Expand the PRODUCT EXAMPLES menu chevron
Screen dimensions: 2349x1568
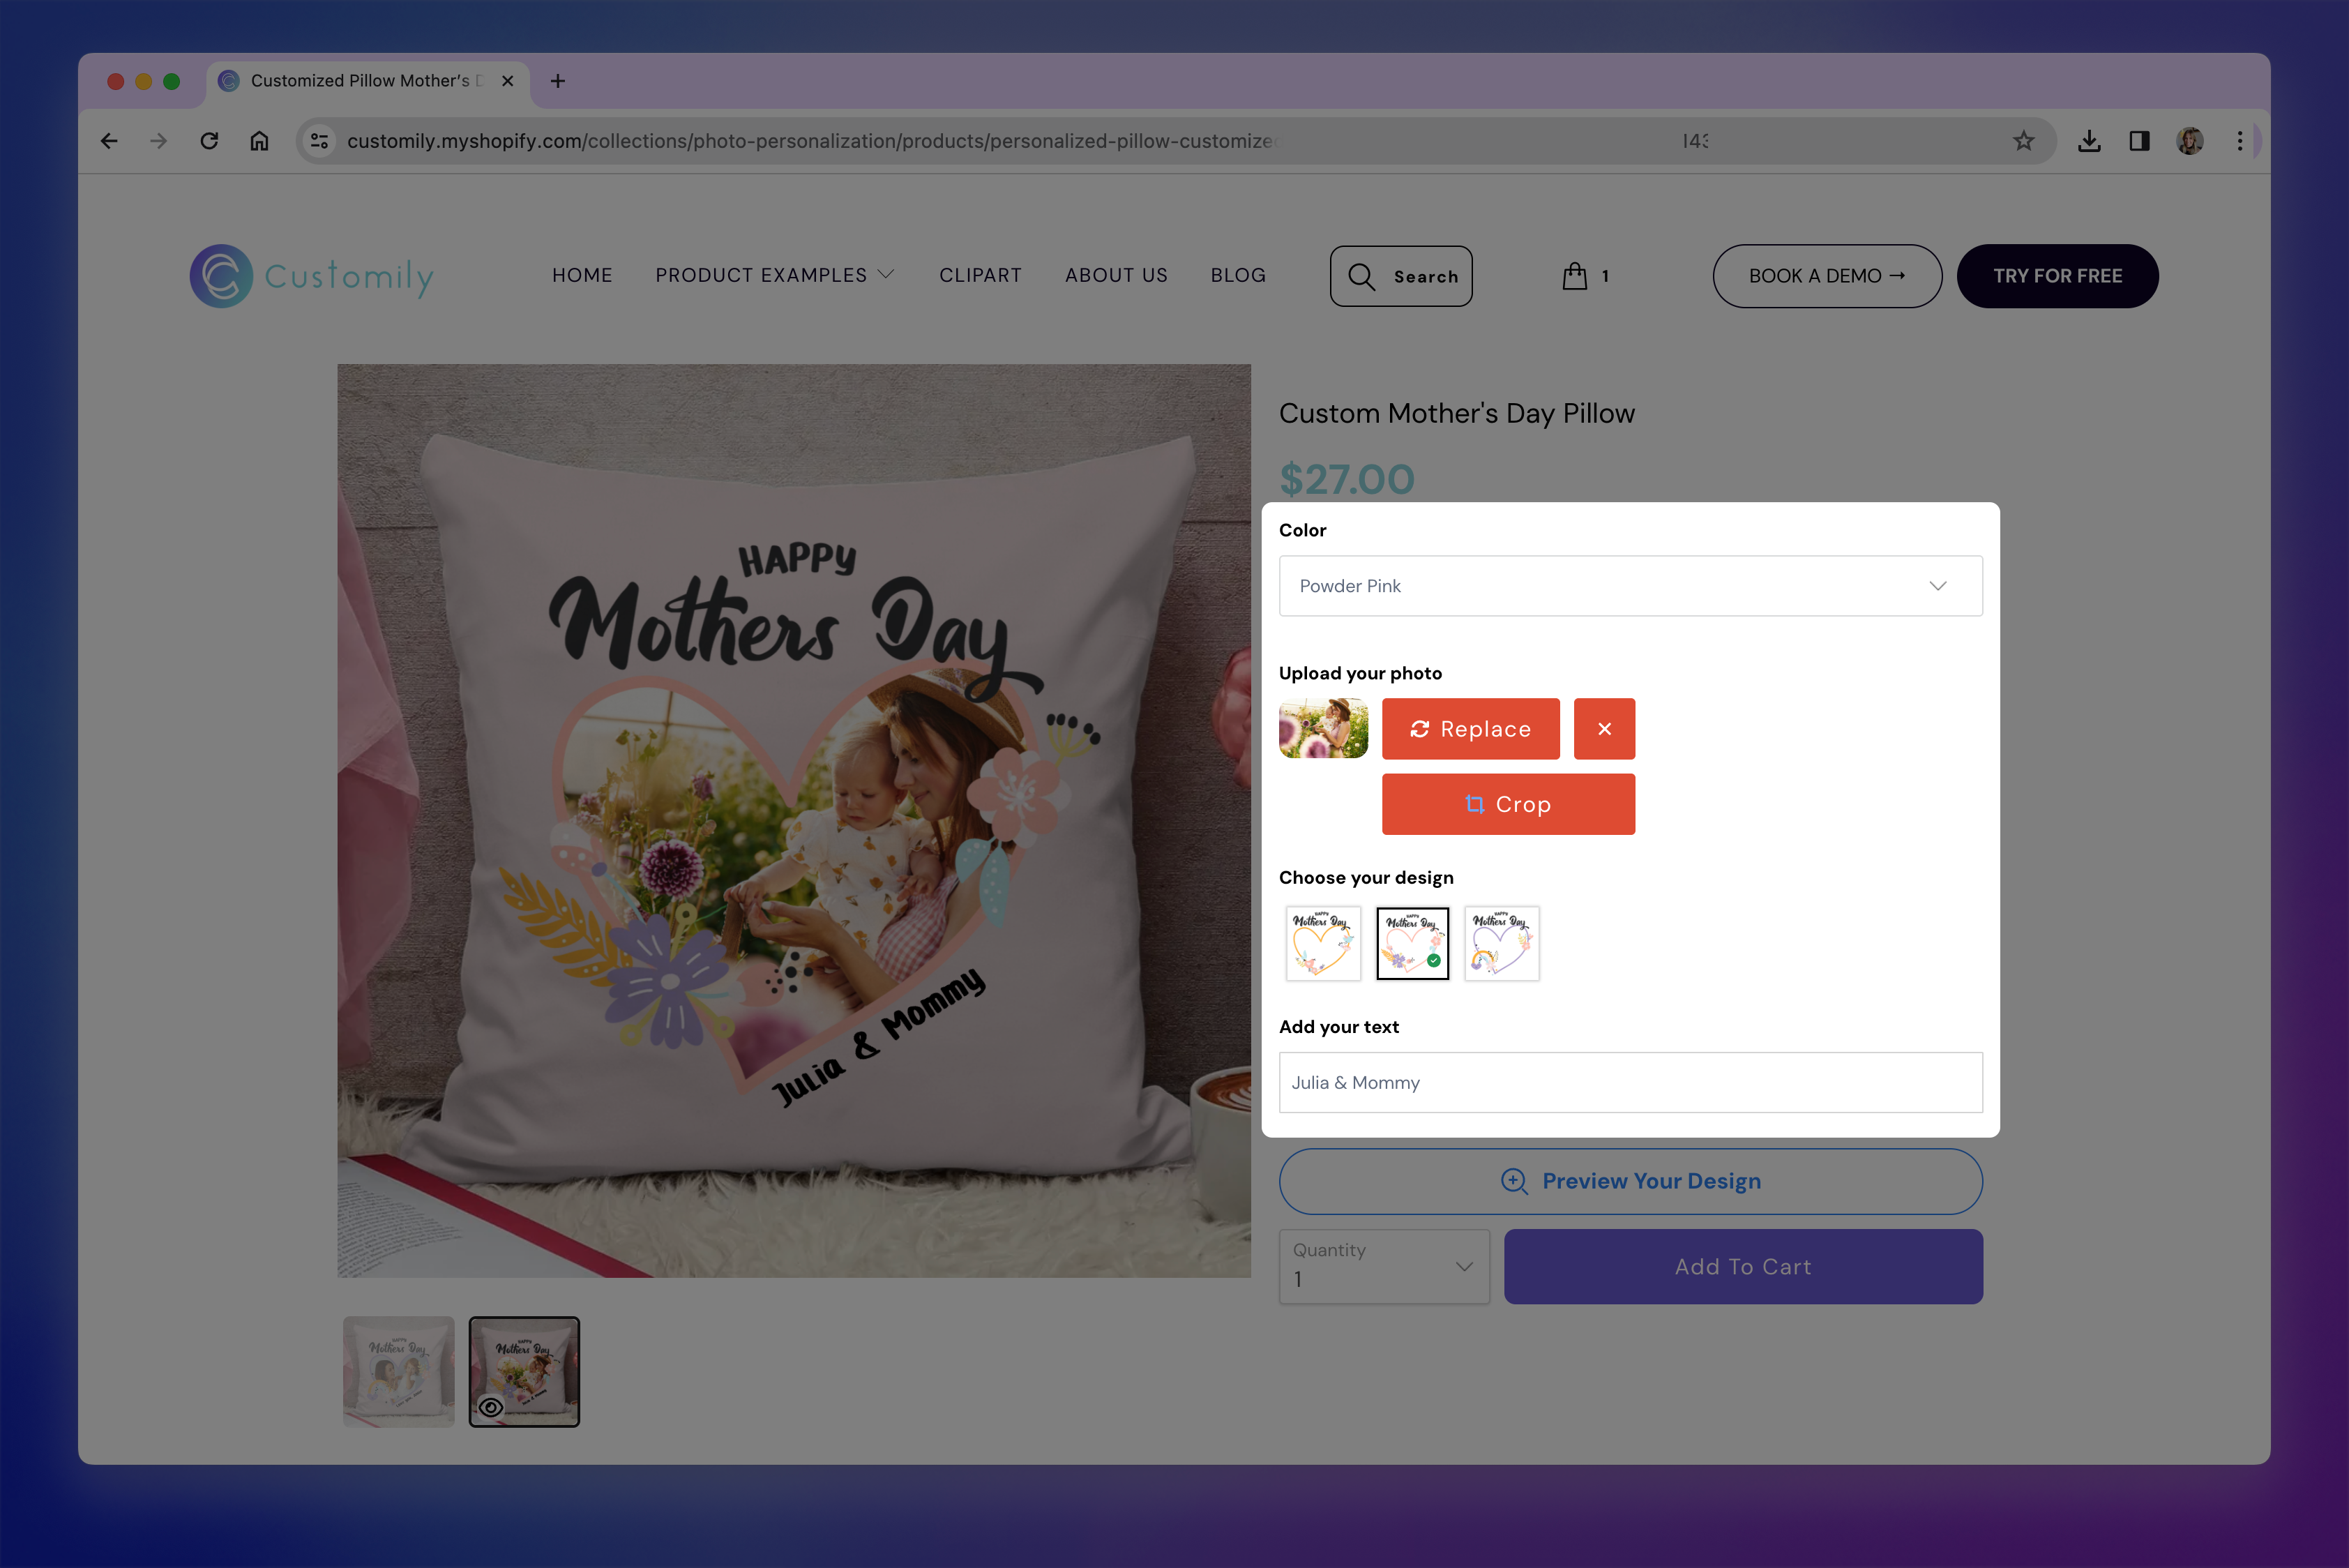click(886, 273)
